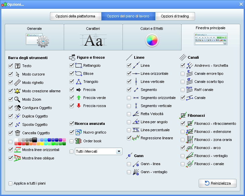Open the Colori e Effetti tab
Viewport: 245px width, 196px height.
(x=152, y=35)
